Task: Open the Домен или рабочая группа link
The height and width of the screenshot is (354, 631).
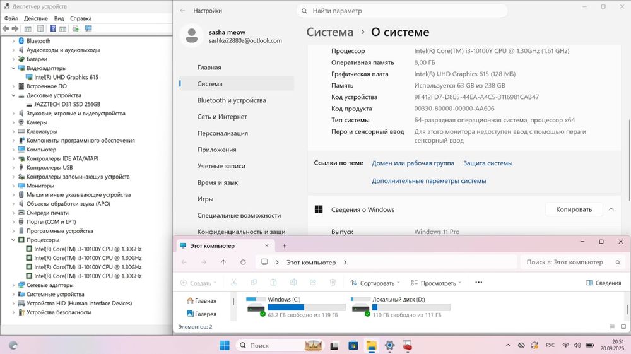Action: pyautogui.click(x=413, y=163)
